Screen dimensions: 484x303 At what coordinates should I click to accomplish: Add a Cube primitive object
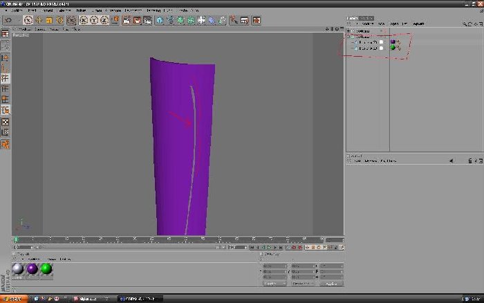coord(160,20)
